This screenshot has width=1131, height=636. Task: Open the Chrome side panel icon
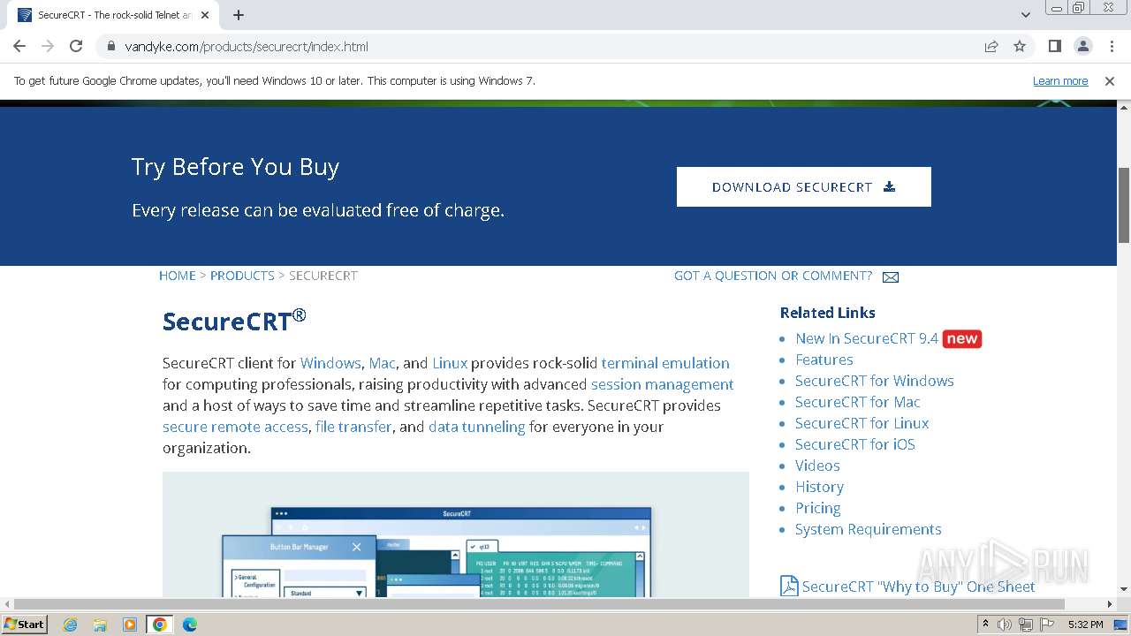click(1055, 46)
